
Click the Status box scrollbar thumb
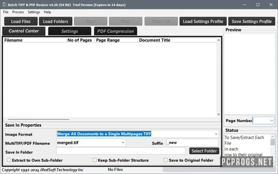(273, 142)
